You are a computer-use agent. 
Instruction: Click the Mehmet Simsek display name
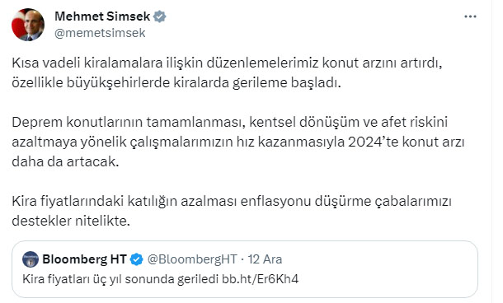pos(102,16)
